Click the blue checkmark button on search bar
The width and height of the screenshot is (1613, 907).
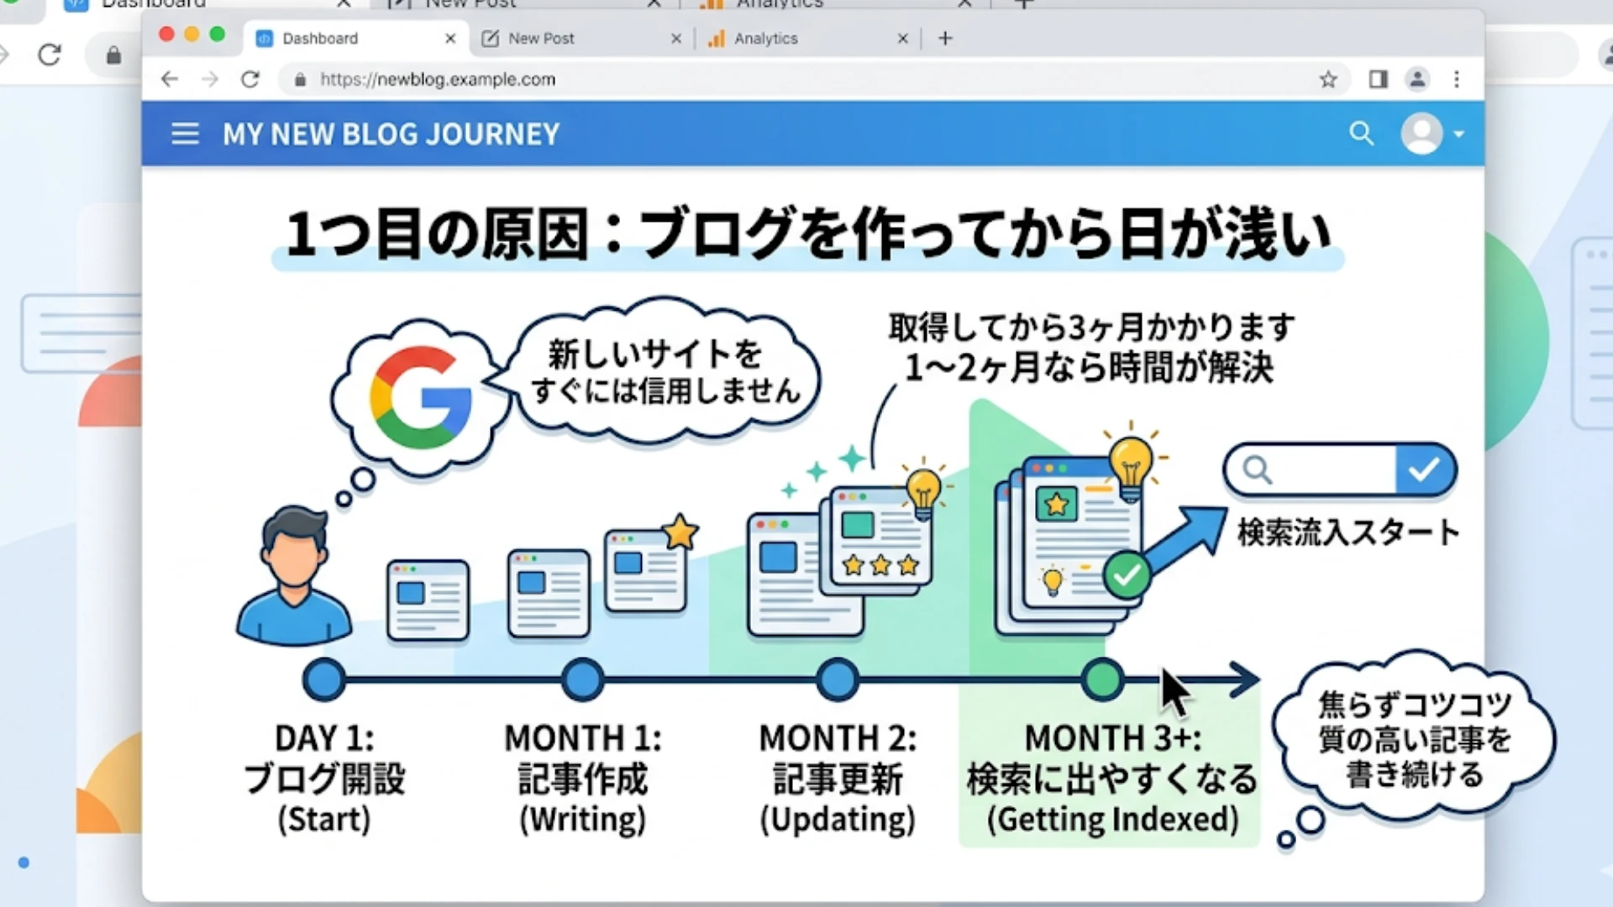tap(1425, 469)
